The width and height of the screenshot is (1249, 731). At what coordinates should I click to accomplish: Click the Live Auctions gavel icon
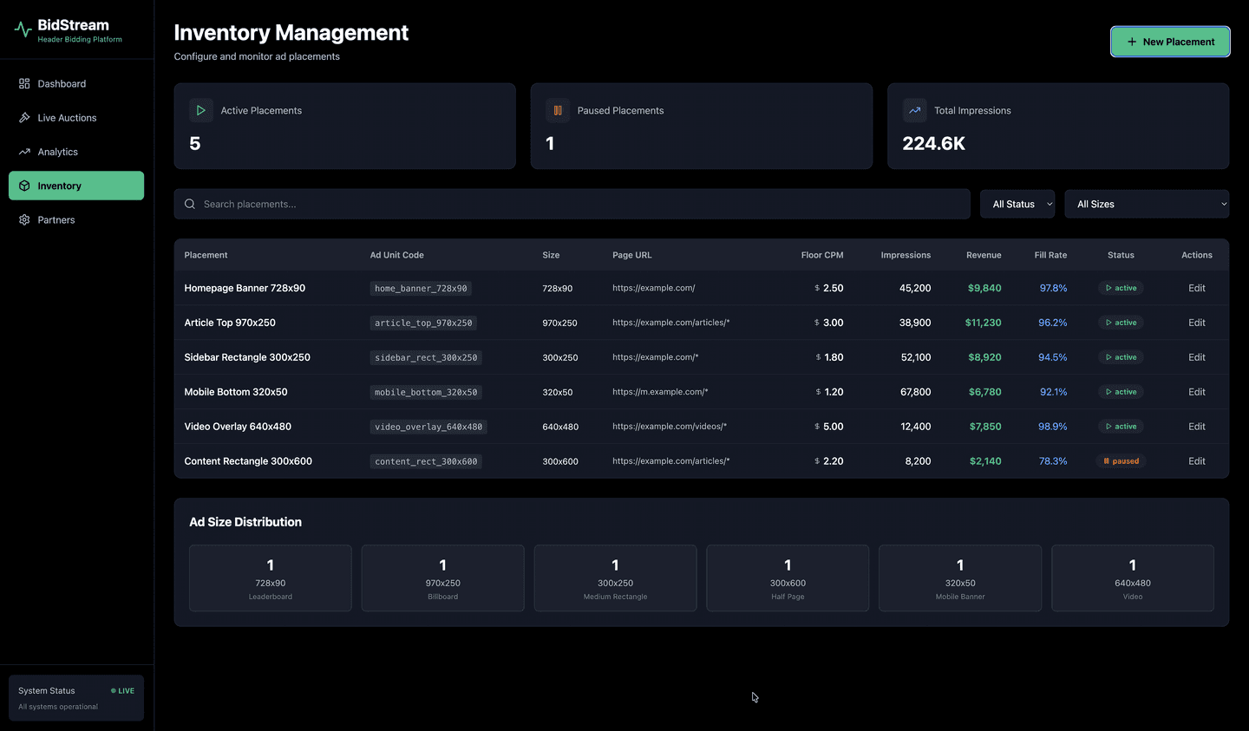(x=24, y=117)
